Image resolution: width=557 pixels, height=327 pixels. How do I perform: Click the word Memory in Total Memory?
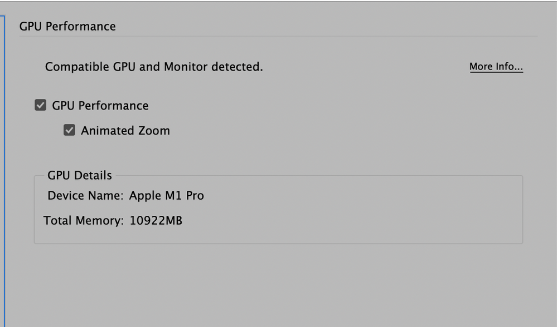pyautogui.click(x=99, y=221)
